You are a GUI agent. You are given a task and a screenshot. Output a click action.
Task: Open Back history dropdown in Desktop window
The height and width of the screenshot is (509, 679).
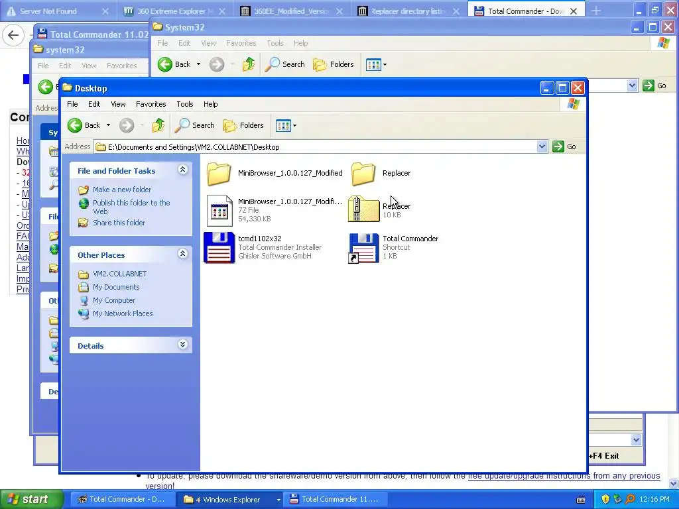108,125
